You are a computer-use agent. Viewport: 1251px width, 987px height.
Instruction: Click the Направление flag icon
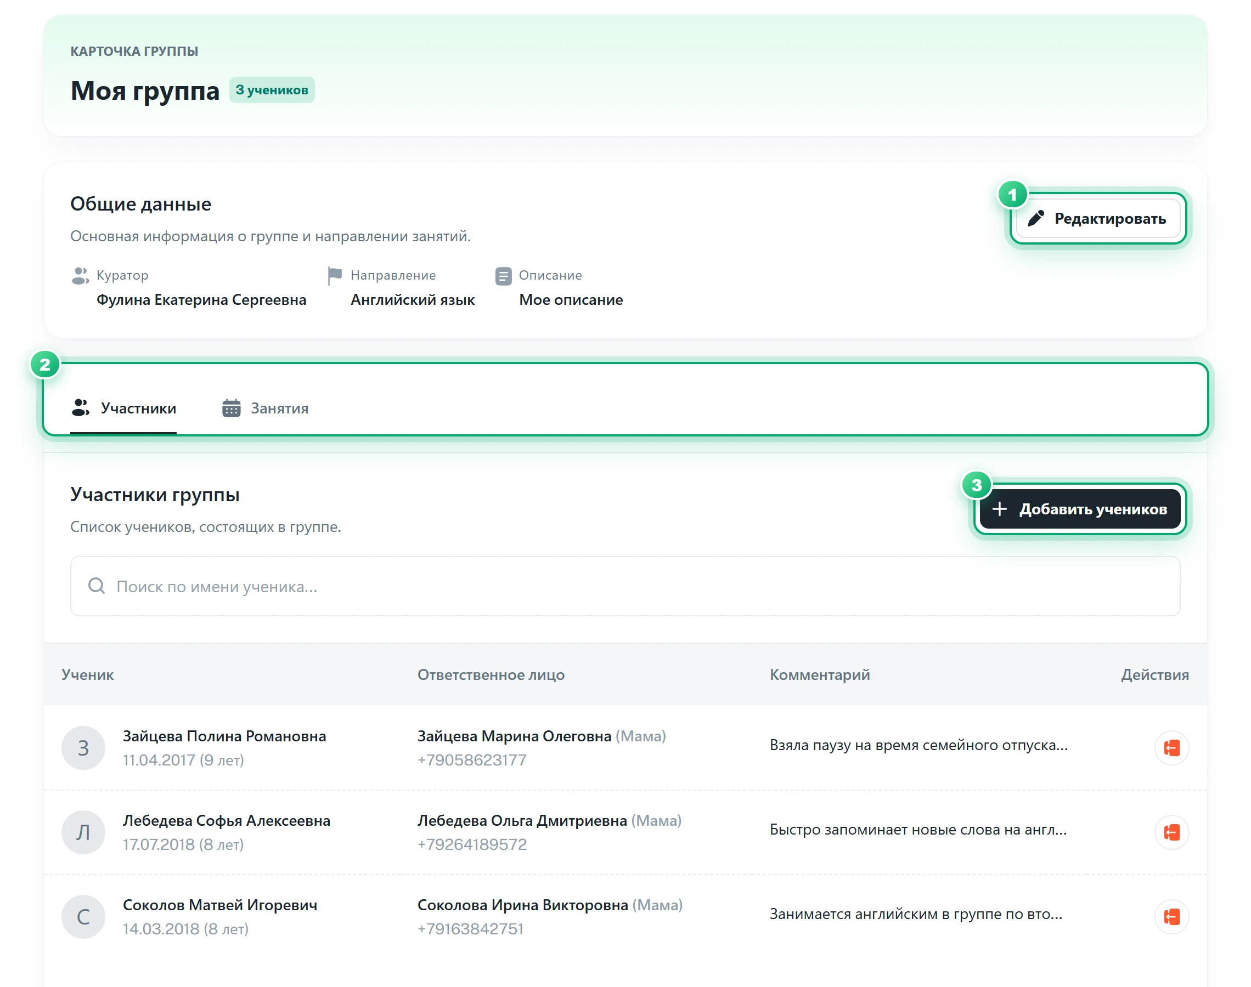tap(334, 276)
